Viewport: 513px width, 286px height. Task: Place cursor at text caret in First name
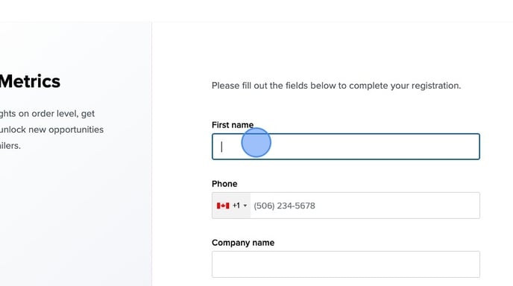click(221, 147)
